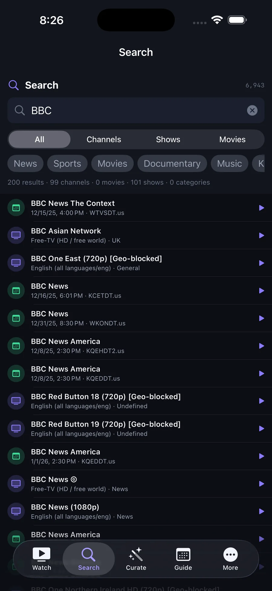
Task: Switch to the Movies segment
Action: point(232,139)
